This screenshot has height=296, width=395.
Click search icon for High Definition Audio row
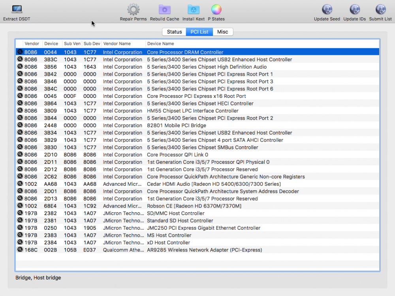20,66
